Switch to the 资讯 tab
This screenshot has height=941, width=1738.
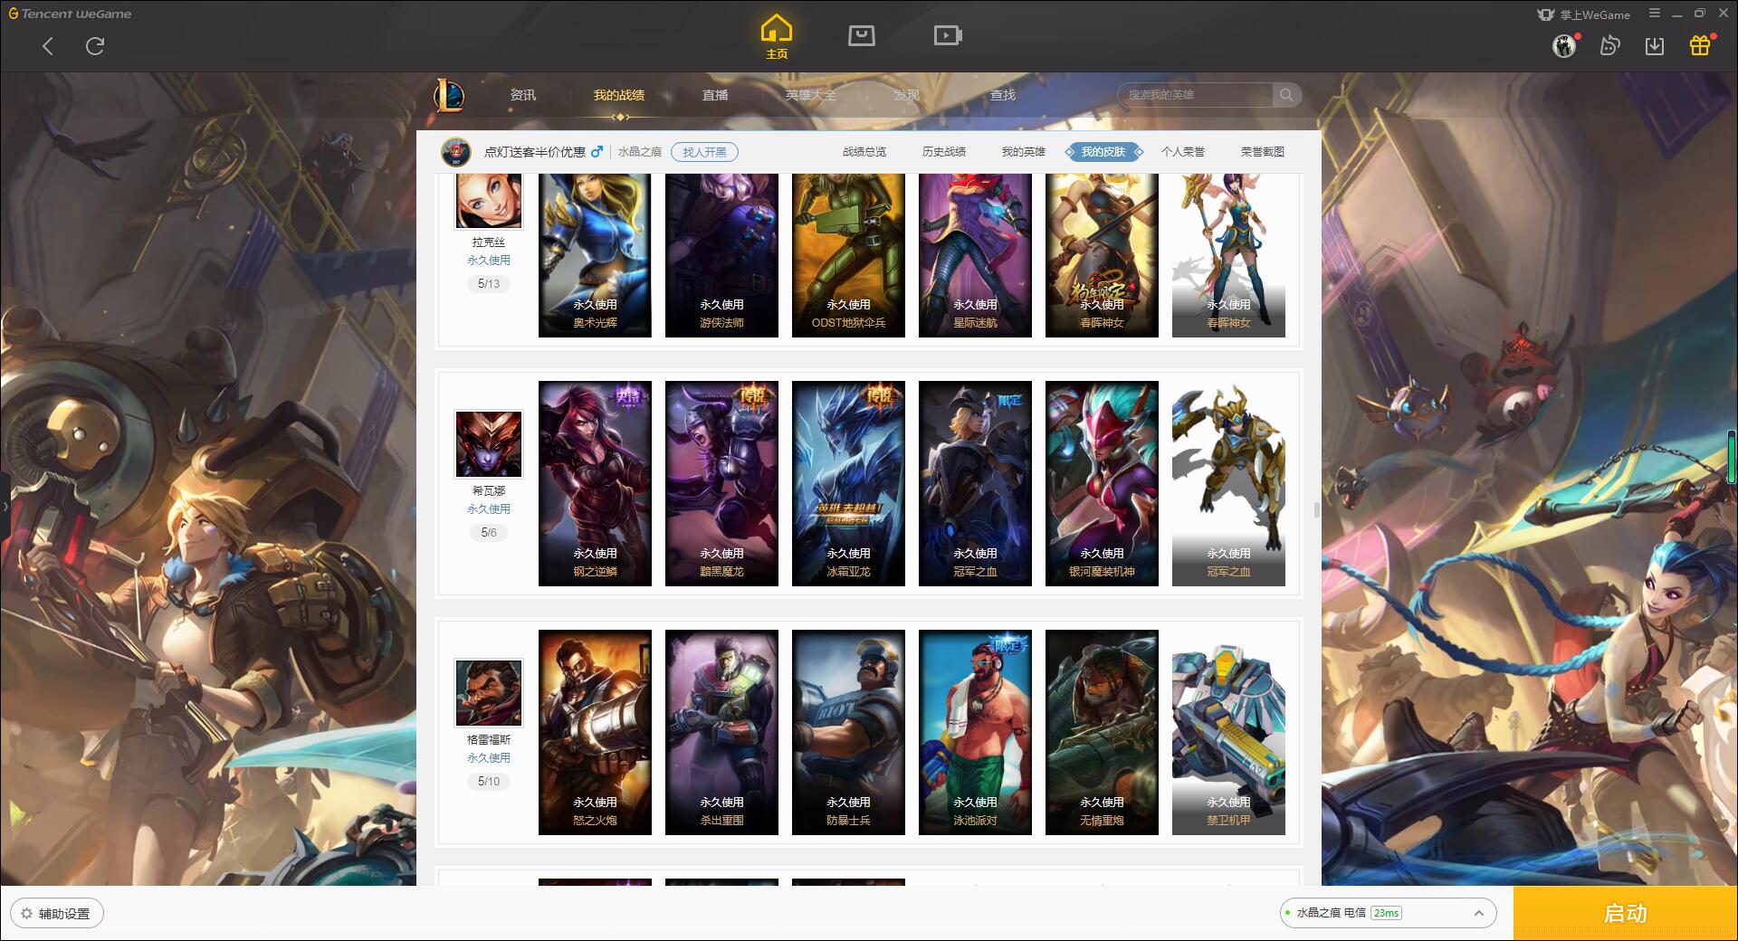(522, 95)
